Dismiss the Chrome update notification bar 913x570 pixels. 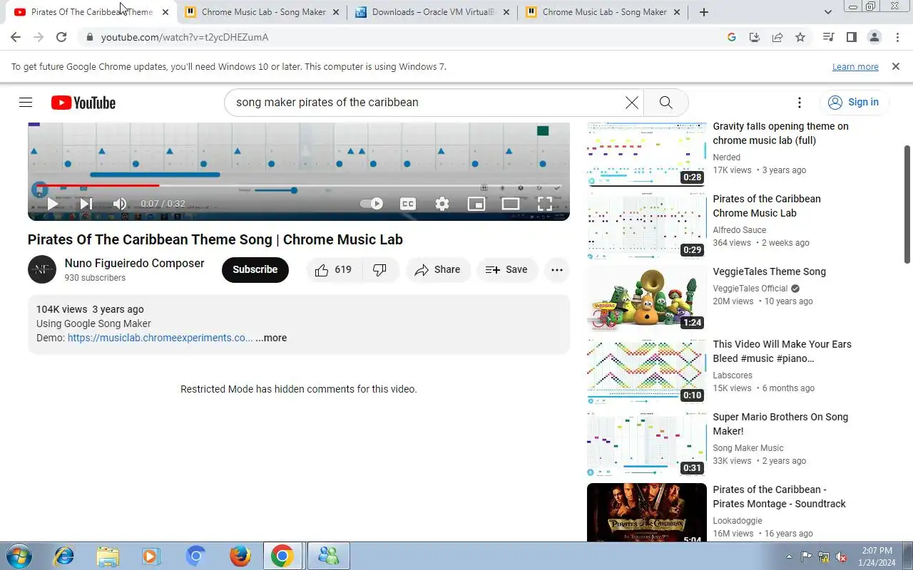tap(896, 66)
